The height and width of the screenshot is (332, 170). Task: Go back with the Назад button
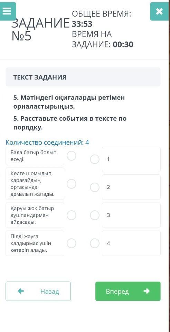click(x=38, y=291)
